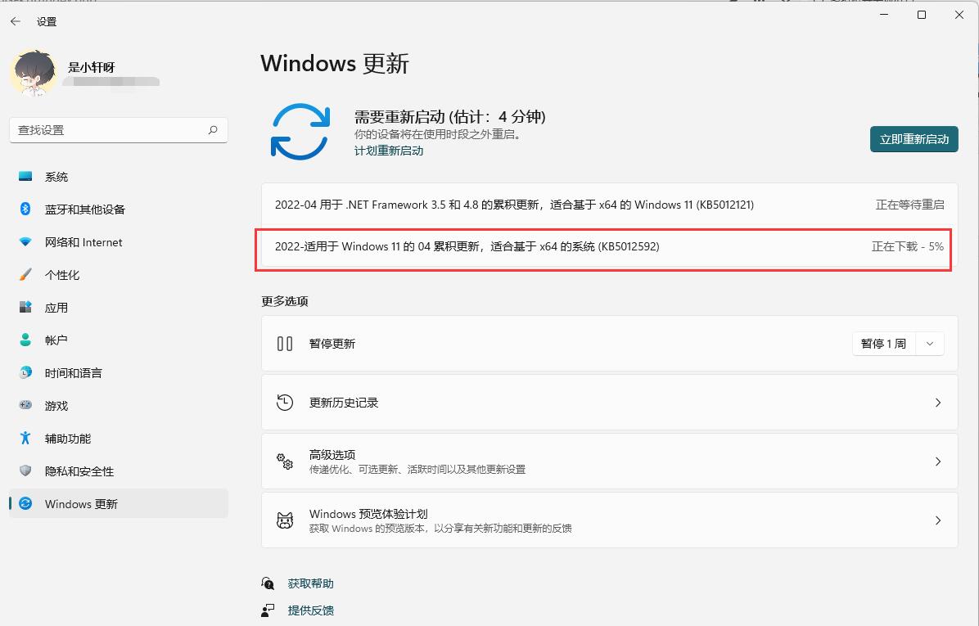Click the accessibility figure icon for 辅助功能
Viewport: 979px width, 626px height.
click(x=25, y=438)
